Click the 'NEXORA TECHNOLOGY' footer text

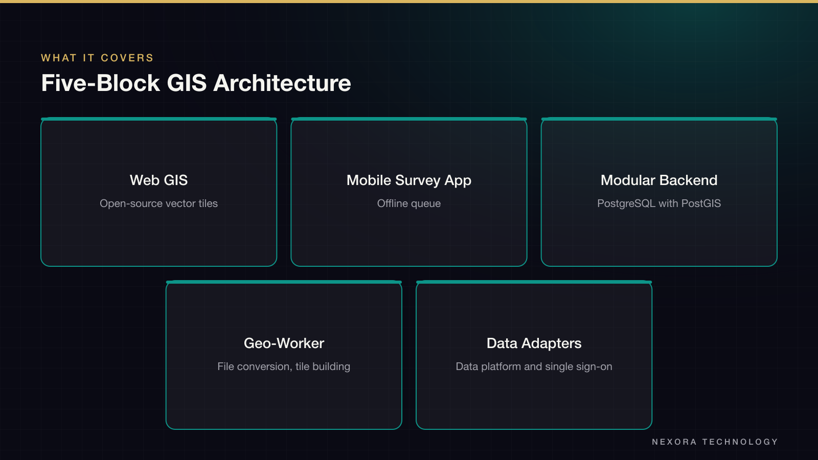[715, 442]
